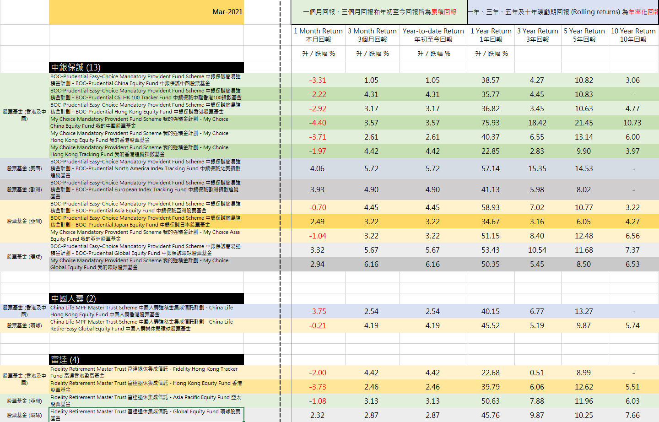Viewport: 659px width, 422px height.
Task: Click the 6.16 three month return value
Action: point(371,264)
